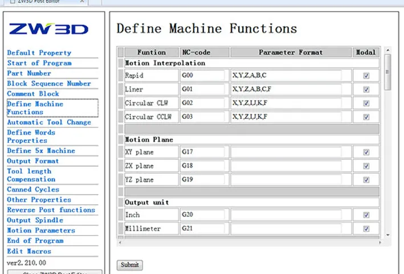The height and width of the screenshot is (274, 404).
Task: Click the vertical scrollbar thumb
Action: (x=387, y=72)
